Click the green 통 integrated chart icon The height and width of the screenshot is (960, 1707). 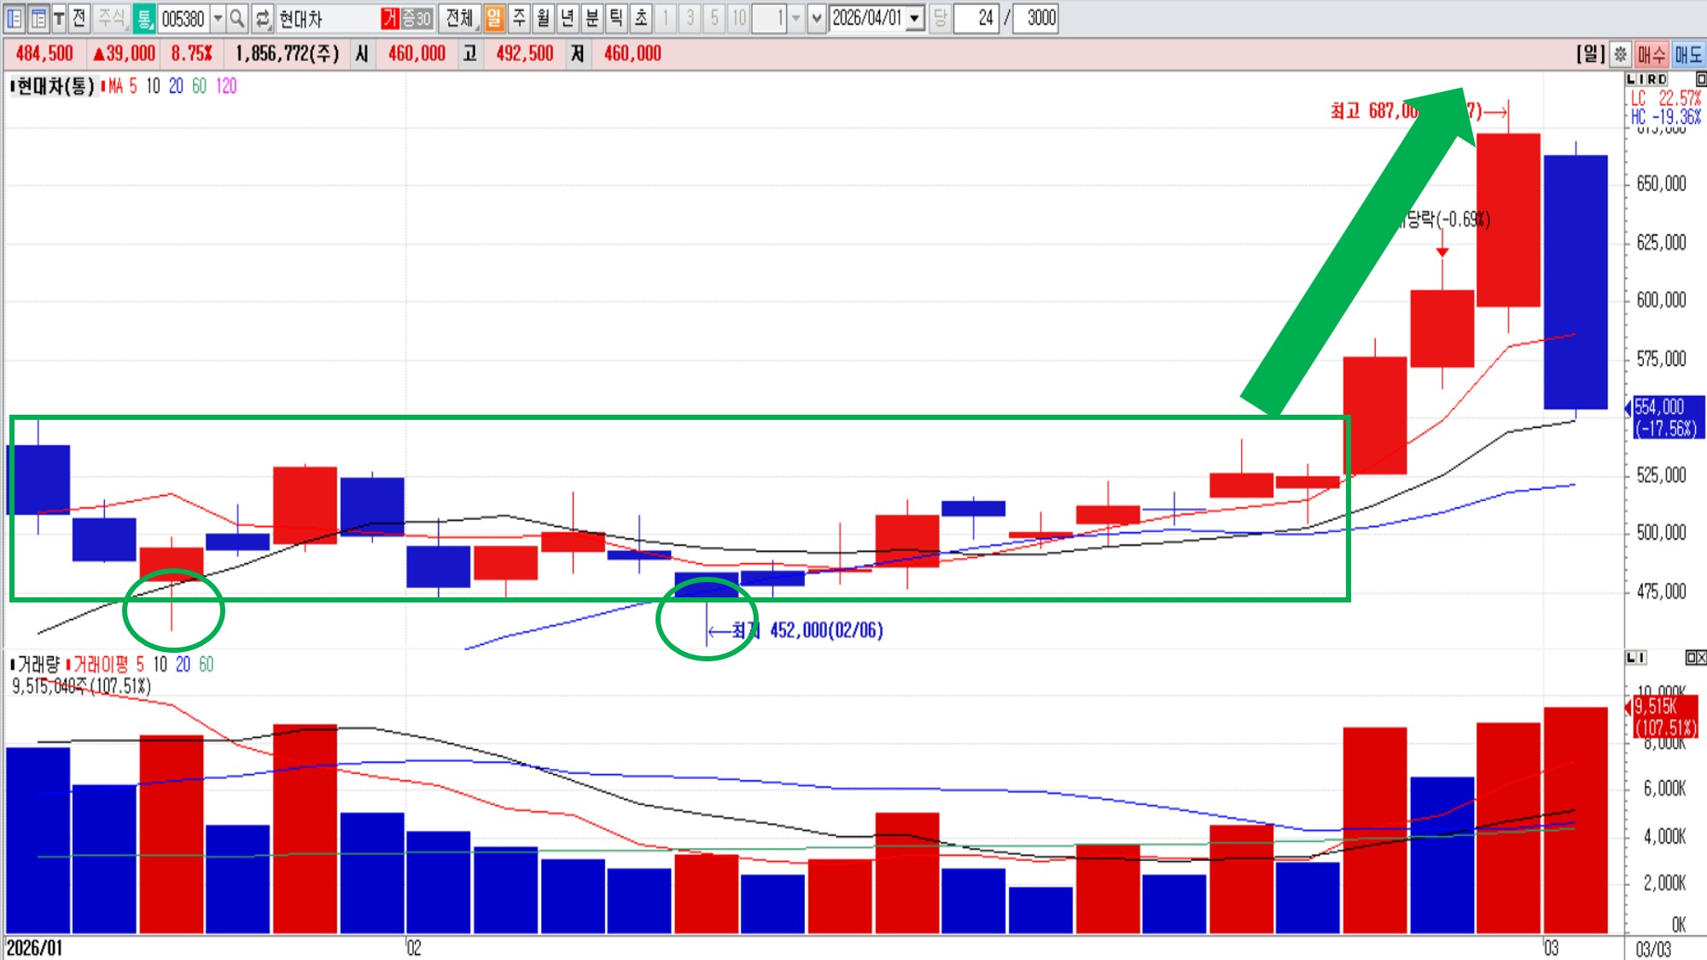144,18
